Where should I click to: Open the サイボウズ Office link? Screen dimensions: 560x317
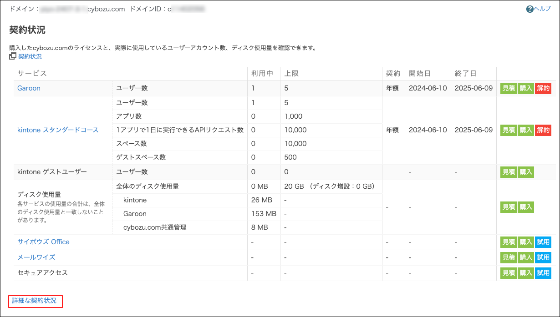click(x=43, y=242)
